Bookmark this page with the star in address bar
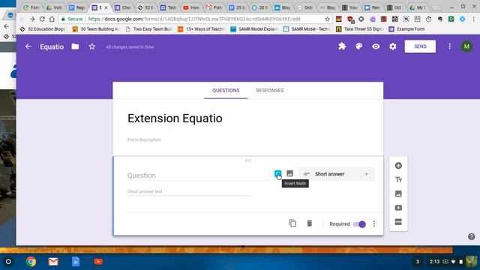This screenshot has height=270, width=480. (327, 19)
